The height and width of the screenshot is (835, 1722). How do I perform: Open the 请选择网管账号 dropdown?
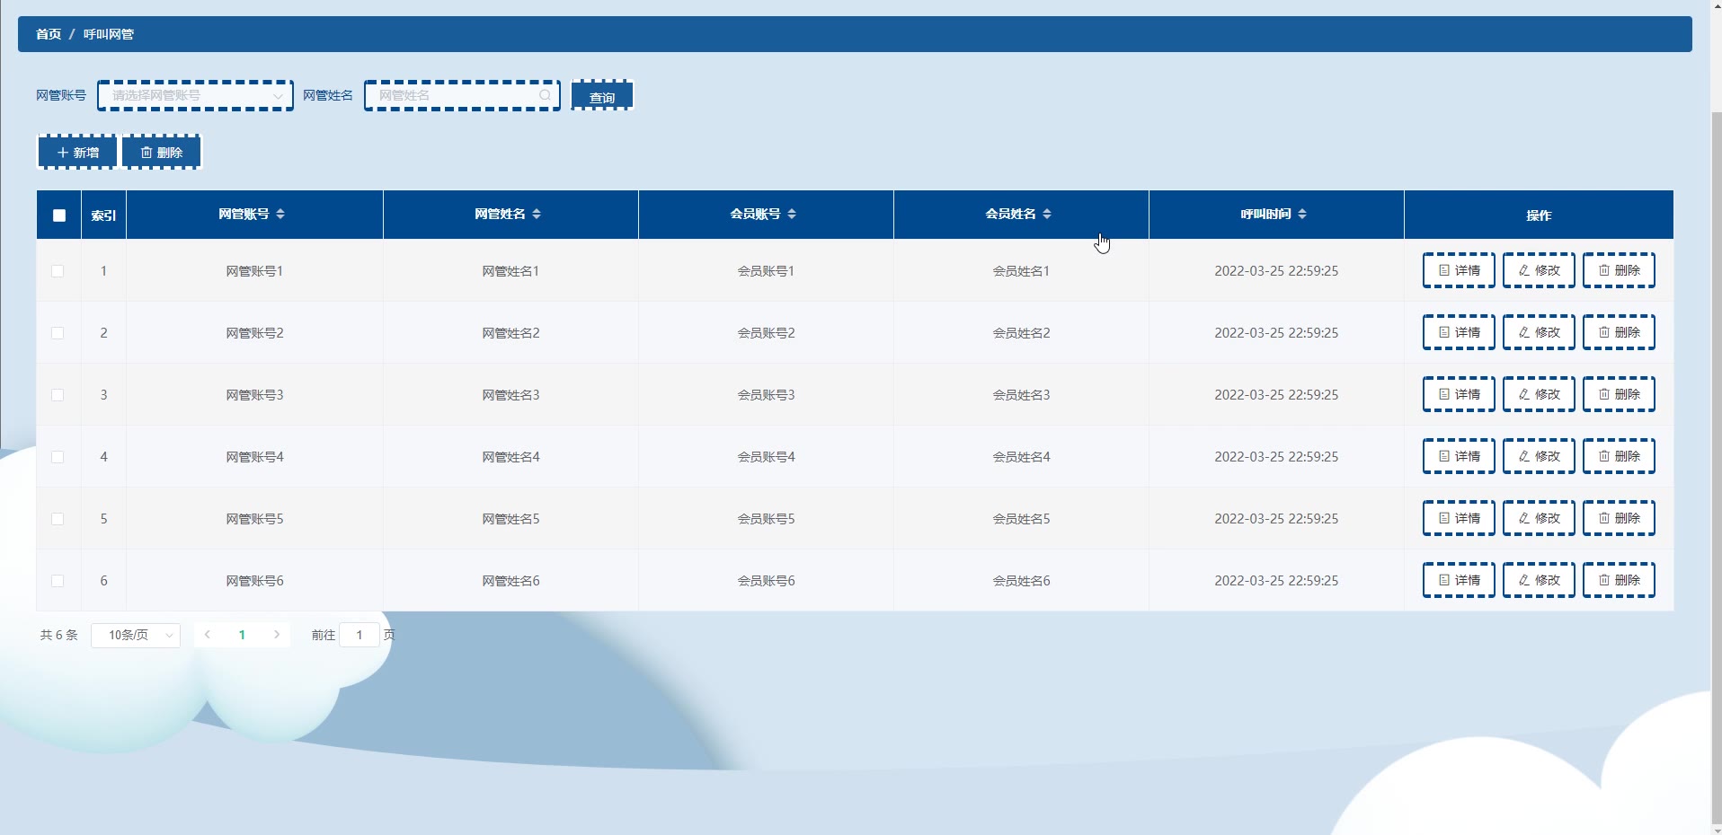point(196,95)
